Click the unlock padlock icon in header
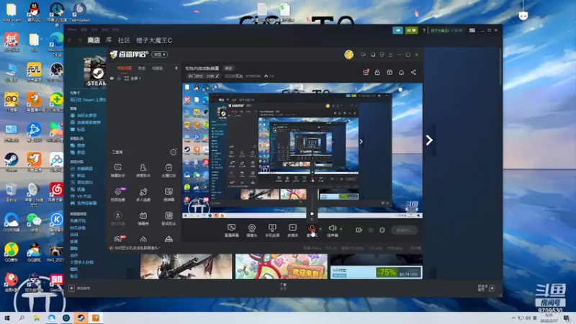 click(377, 73)
